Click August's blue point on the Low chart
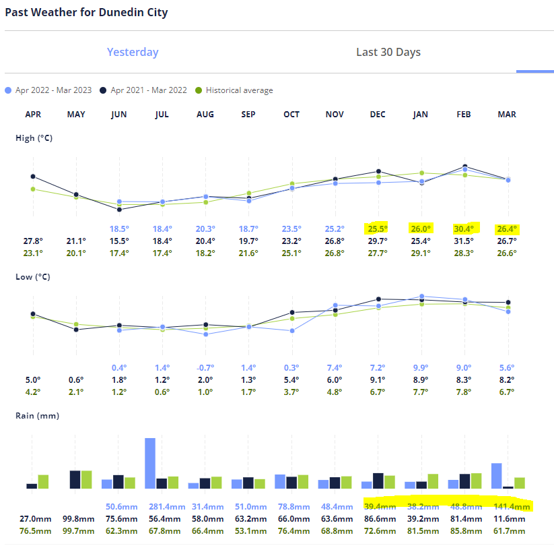This screenshot has height=550, width=554. point(205,334)
